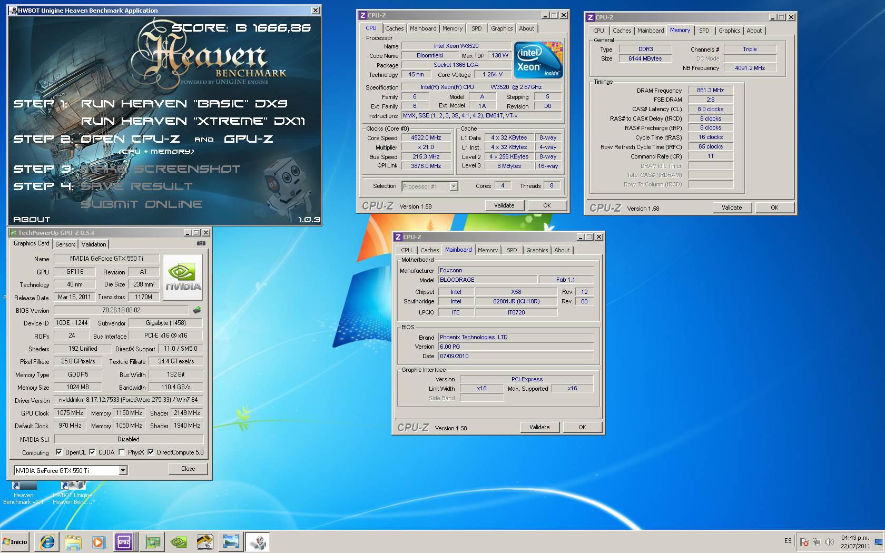885x553 pixels.
Task: Click the network tray icon
Action: tap(817, 541)
